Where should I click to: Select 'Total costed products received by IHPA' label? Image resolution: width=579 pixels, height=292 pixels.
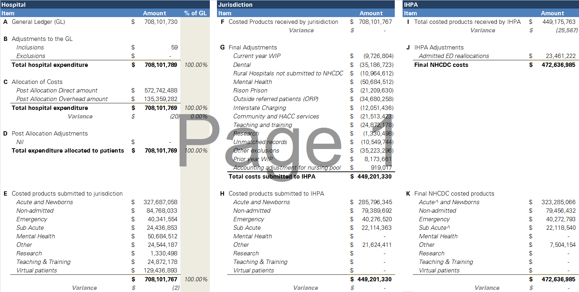(x=467, y=22)
